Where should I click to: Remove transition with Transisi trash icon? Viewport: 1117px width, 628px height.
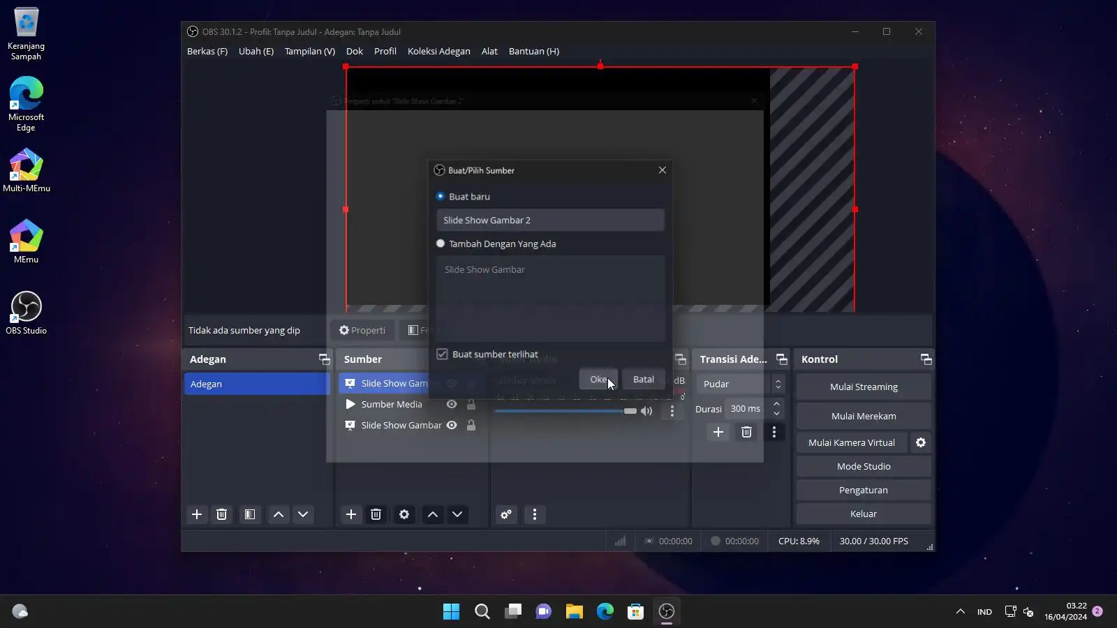coord(746,432)
